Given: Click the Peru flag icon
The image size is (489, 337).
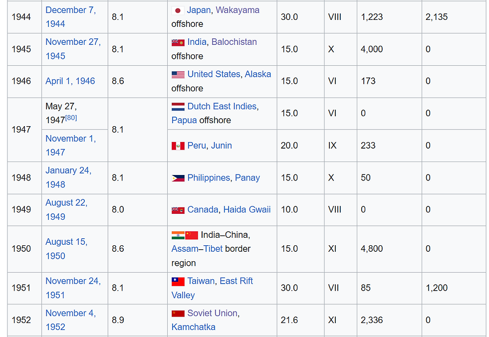Looking at the screenshot, I should click(178, 146).
